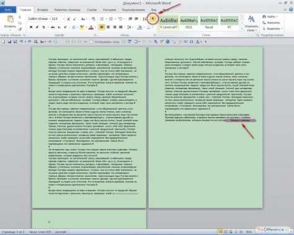Click the bulleted list icon
This screenshot has width=294, height=235.
click(x=102, y=19)
